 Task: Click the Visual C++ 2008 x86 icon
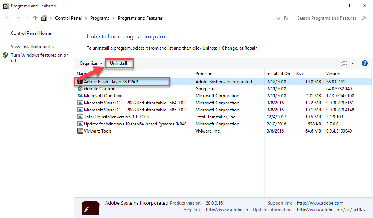[x=80, y=110]
